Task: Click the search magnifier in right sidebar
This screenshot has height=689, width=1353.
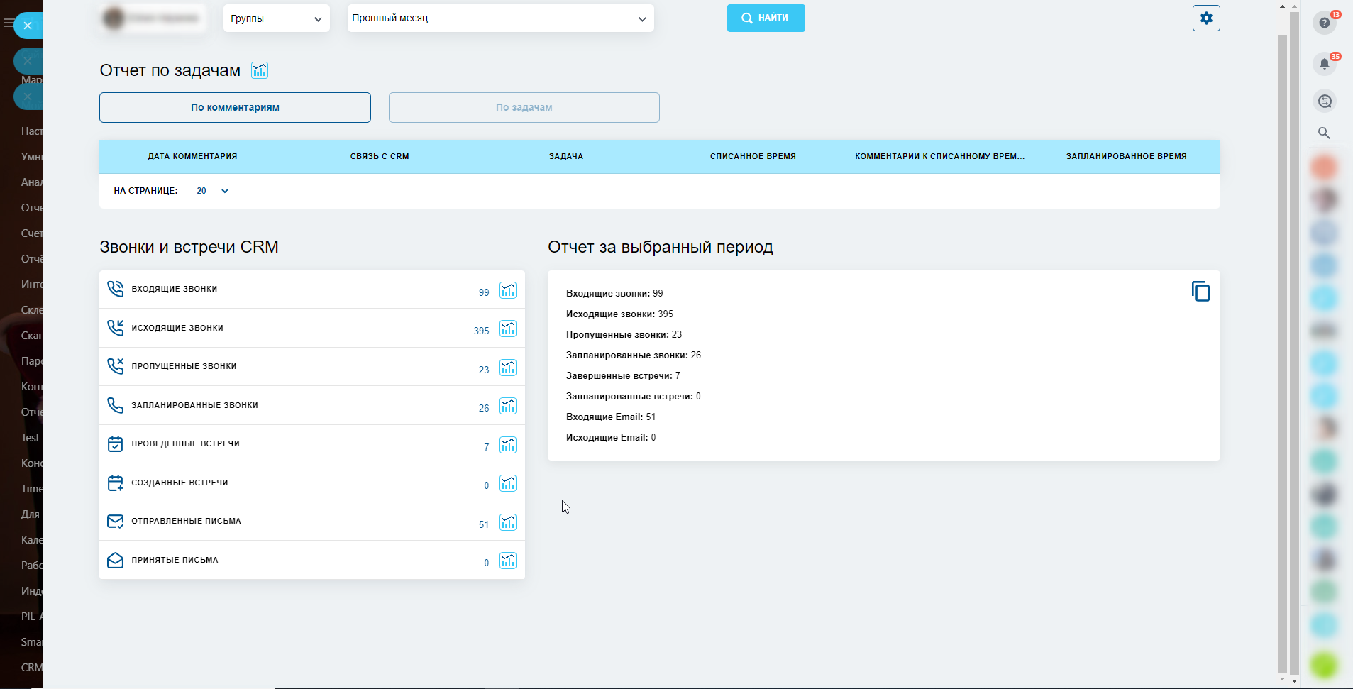Action: [1324, 133]
